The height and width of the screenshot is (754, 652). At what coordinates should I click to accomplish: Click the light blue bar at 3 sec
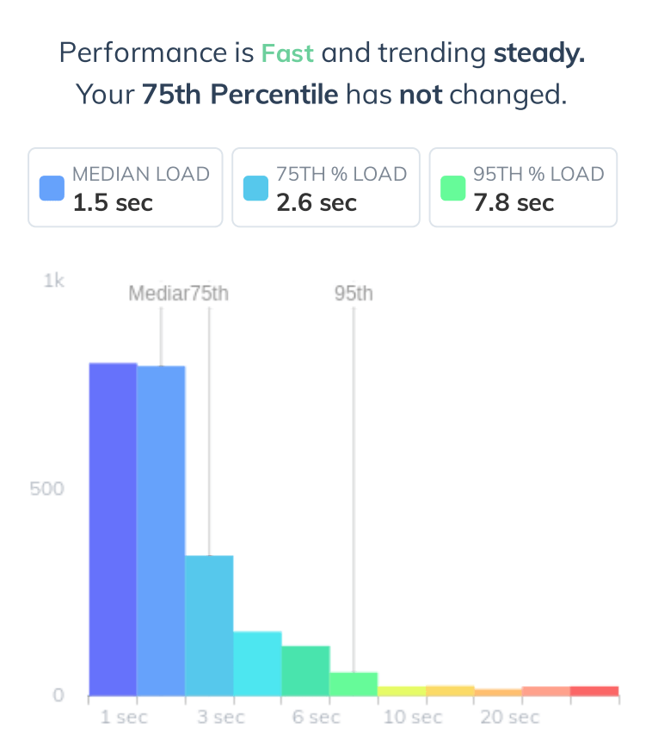pyautogui.click(x=209, y=626)
